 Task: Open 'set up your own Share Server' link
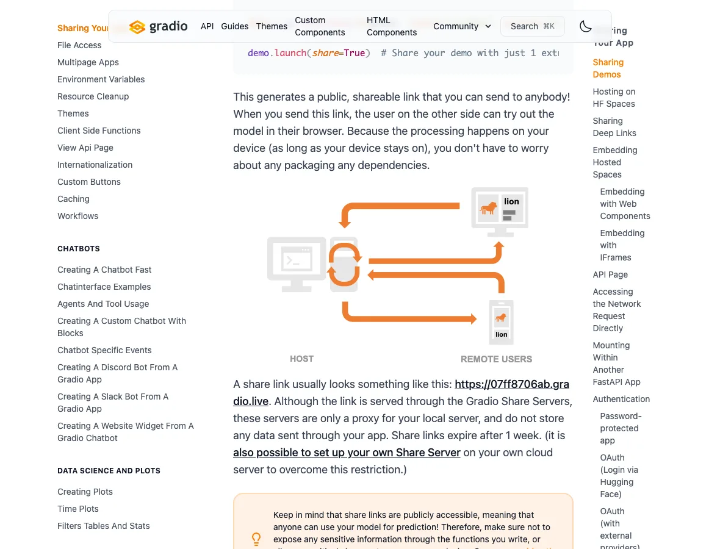coord(347,453)
